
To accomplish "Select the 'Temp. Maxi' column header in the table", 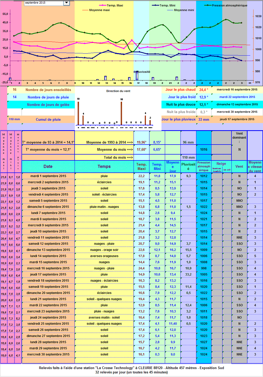I will 141,166.
